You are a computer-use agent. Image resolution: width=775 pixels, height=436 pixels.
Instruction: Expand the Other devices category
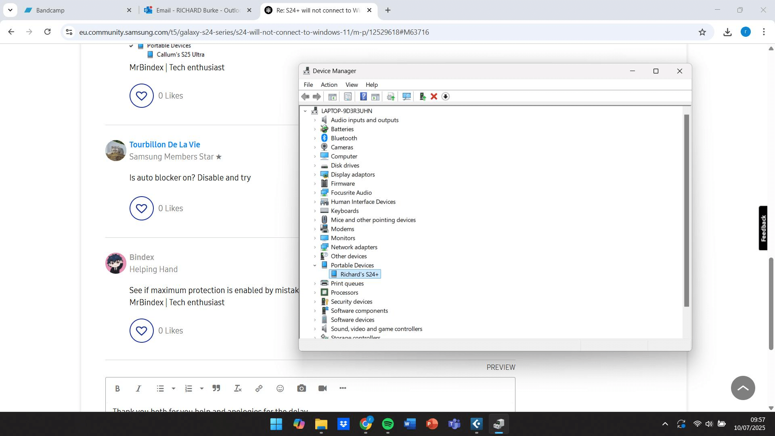315,256
